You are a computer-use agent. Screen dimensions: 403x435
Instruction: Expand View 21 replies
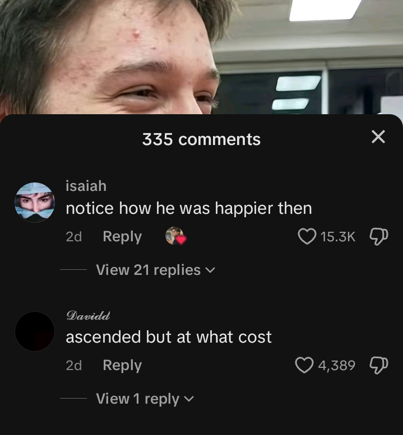pyautogui.click(x=155, y=270)
